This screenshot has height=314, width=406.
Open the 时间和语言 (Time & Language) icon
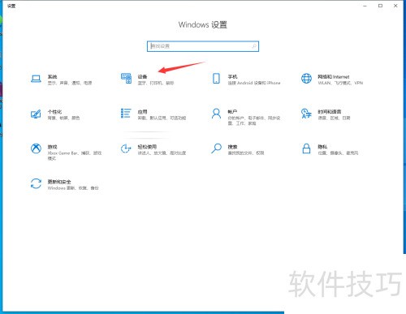(306, 114)
